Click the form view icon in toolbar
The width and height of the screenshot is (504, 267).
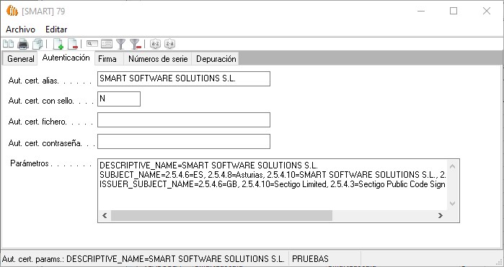pos(107,44)
